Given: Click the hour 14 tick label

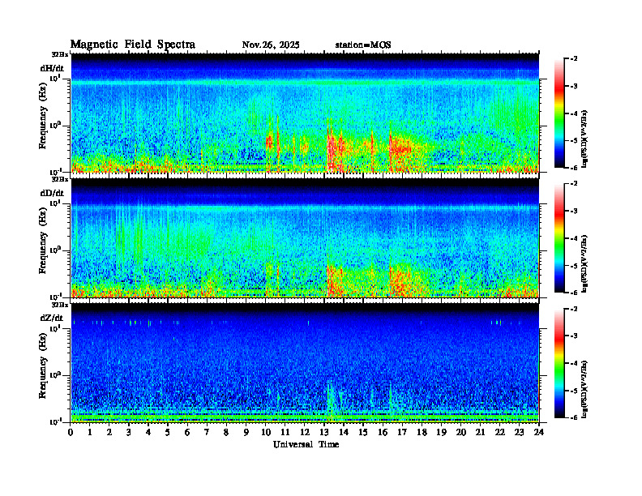Looking at the screenshot, I should point(344,433).
